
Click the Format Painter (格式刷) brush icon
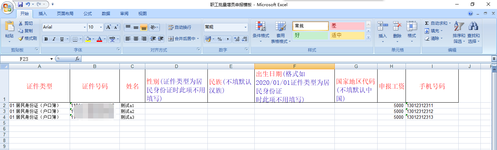(x=21, y=38)
